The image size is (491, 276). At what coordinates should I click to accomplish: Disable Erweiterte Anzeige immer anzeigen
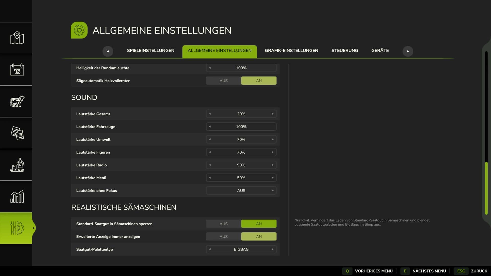point(224,237)
